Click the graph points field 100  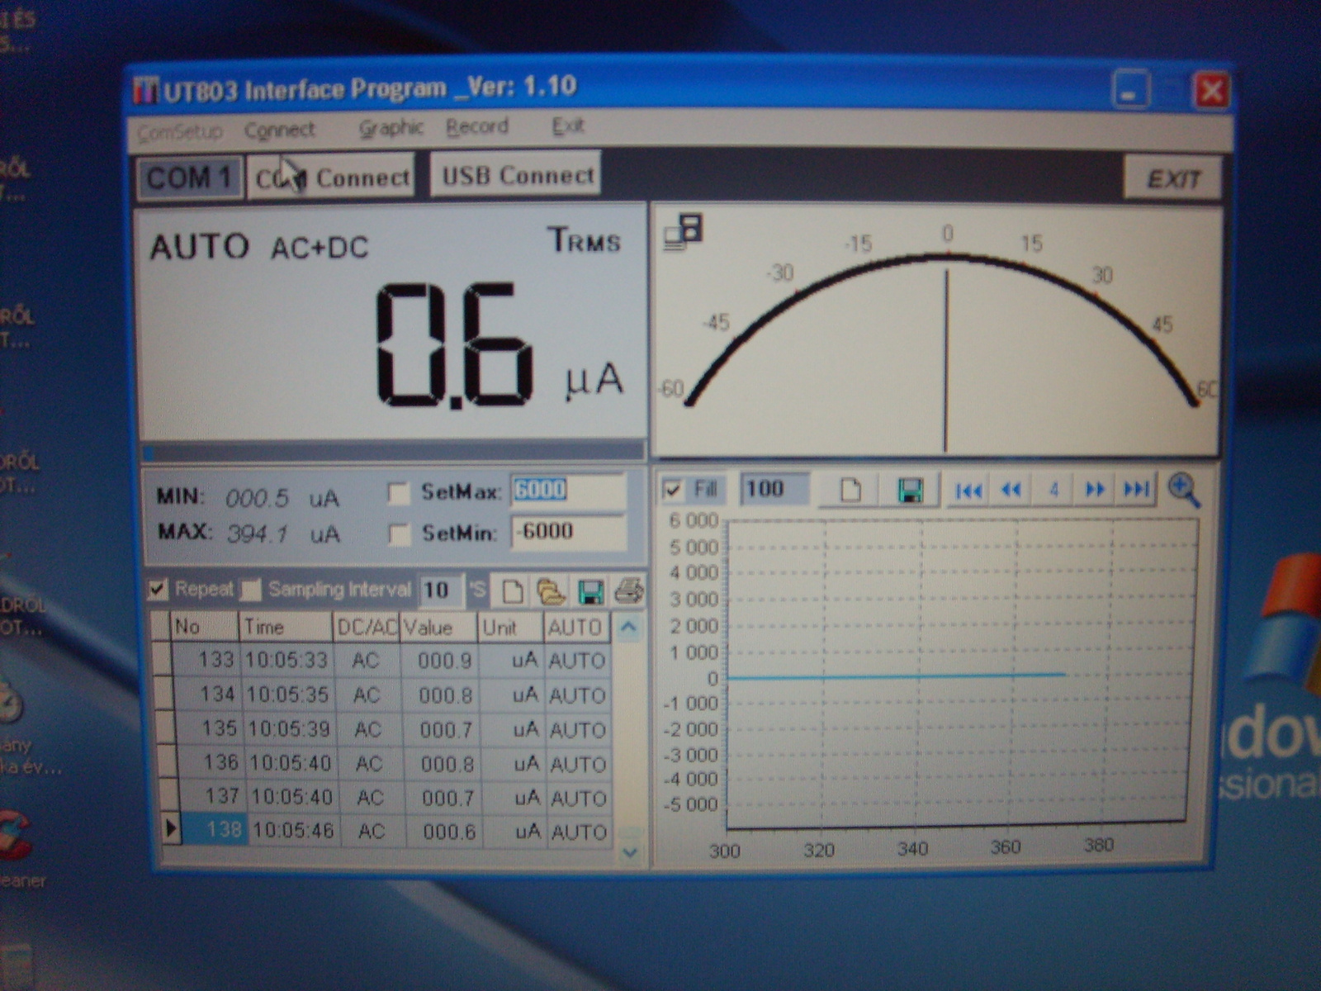pos(774,489)
